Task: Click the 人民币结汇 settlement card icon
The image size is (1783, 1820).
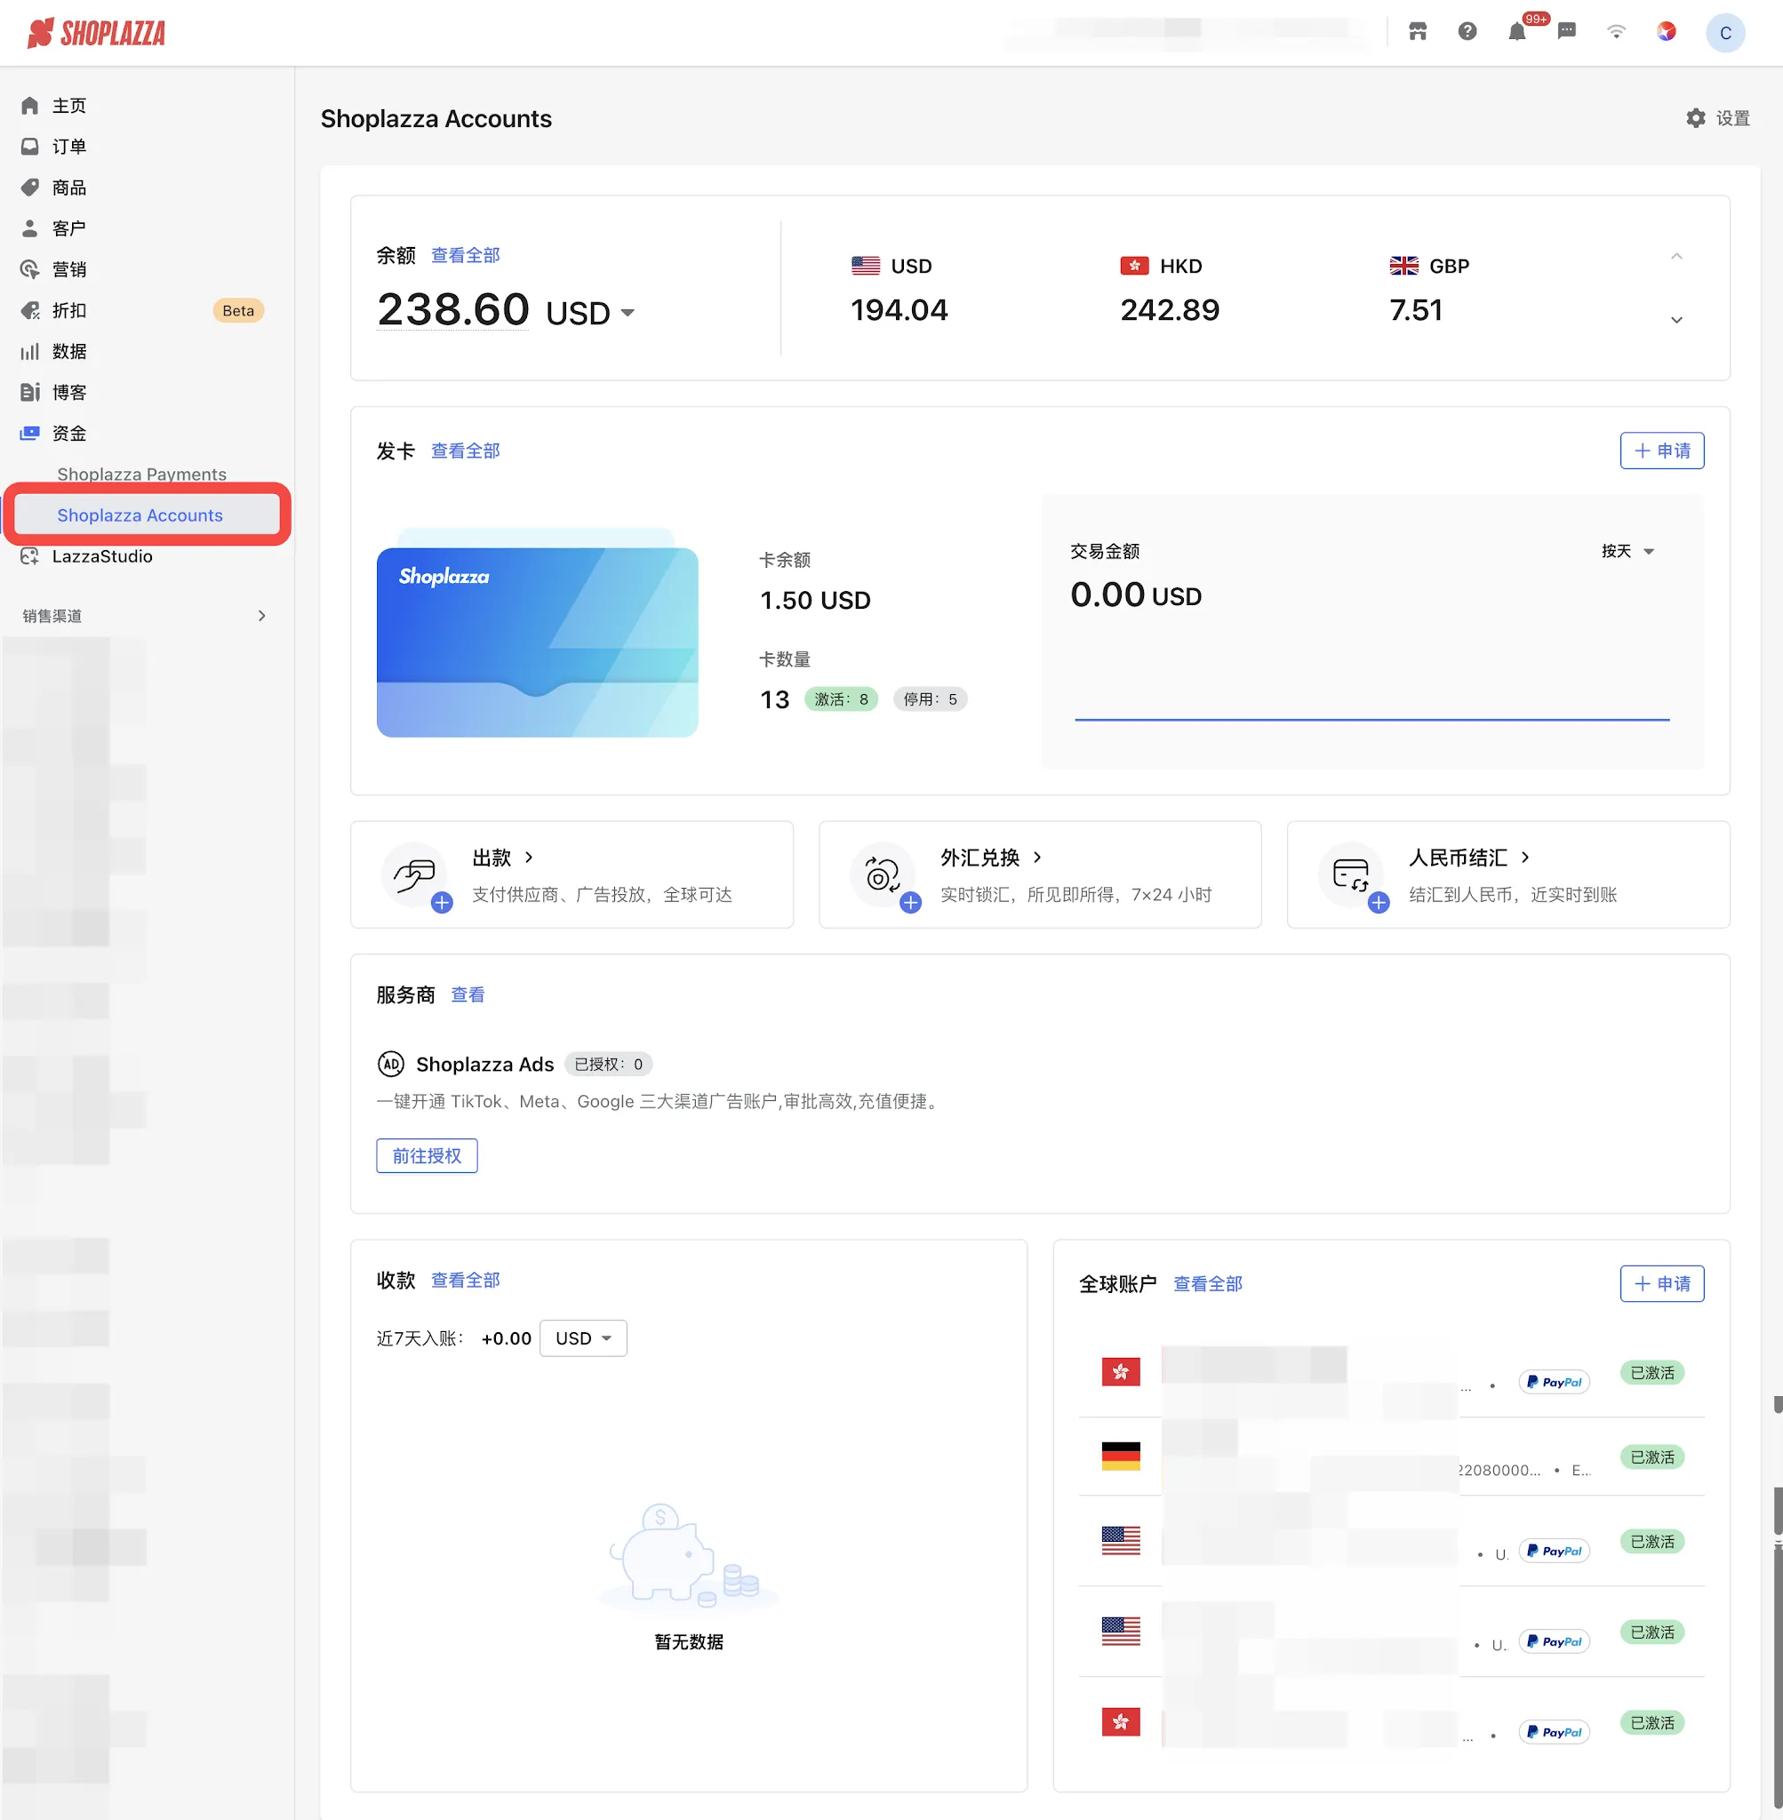Action: [1351, 875]
